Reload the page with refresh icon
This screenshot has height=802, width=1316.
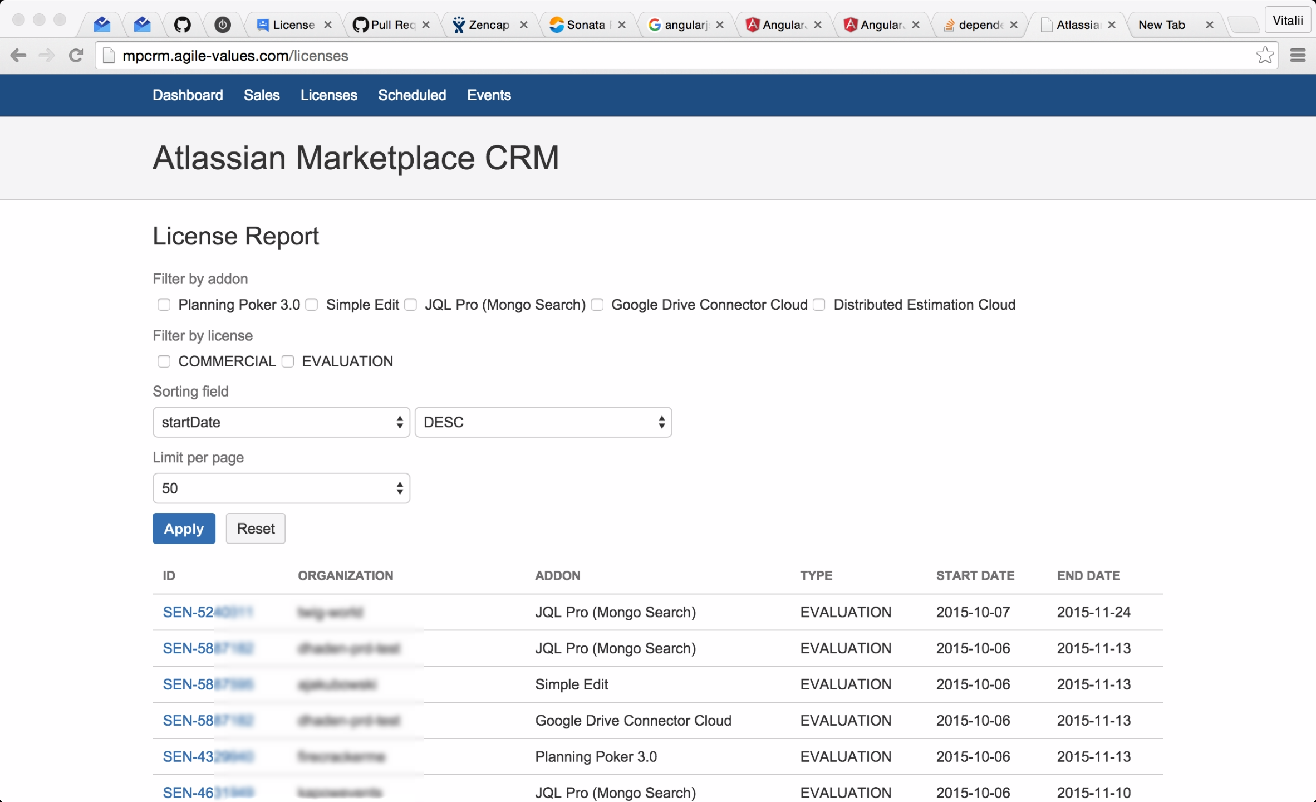pos(76,56)
